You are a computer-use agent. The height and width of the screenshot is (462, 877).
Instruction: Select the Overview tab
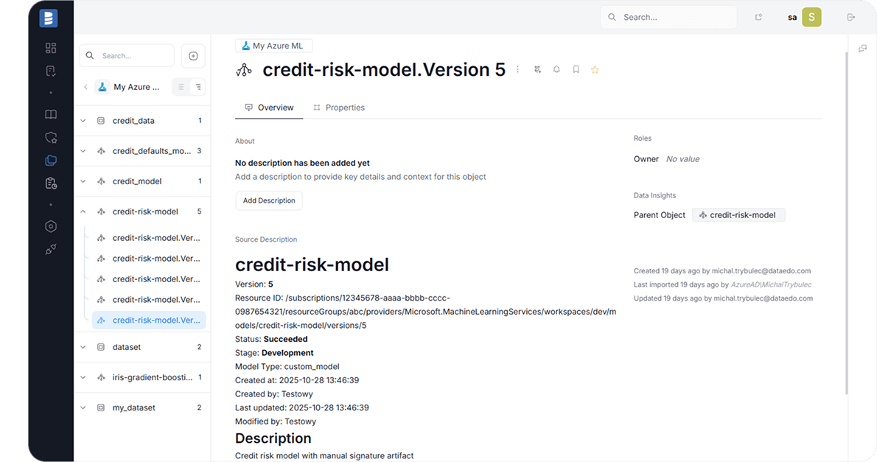point(269,108)
